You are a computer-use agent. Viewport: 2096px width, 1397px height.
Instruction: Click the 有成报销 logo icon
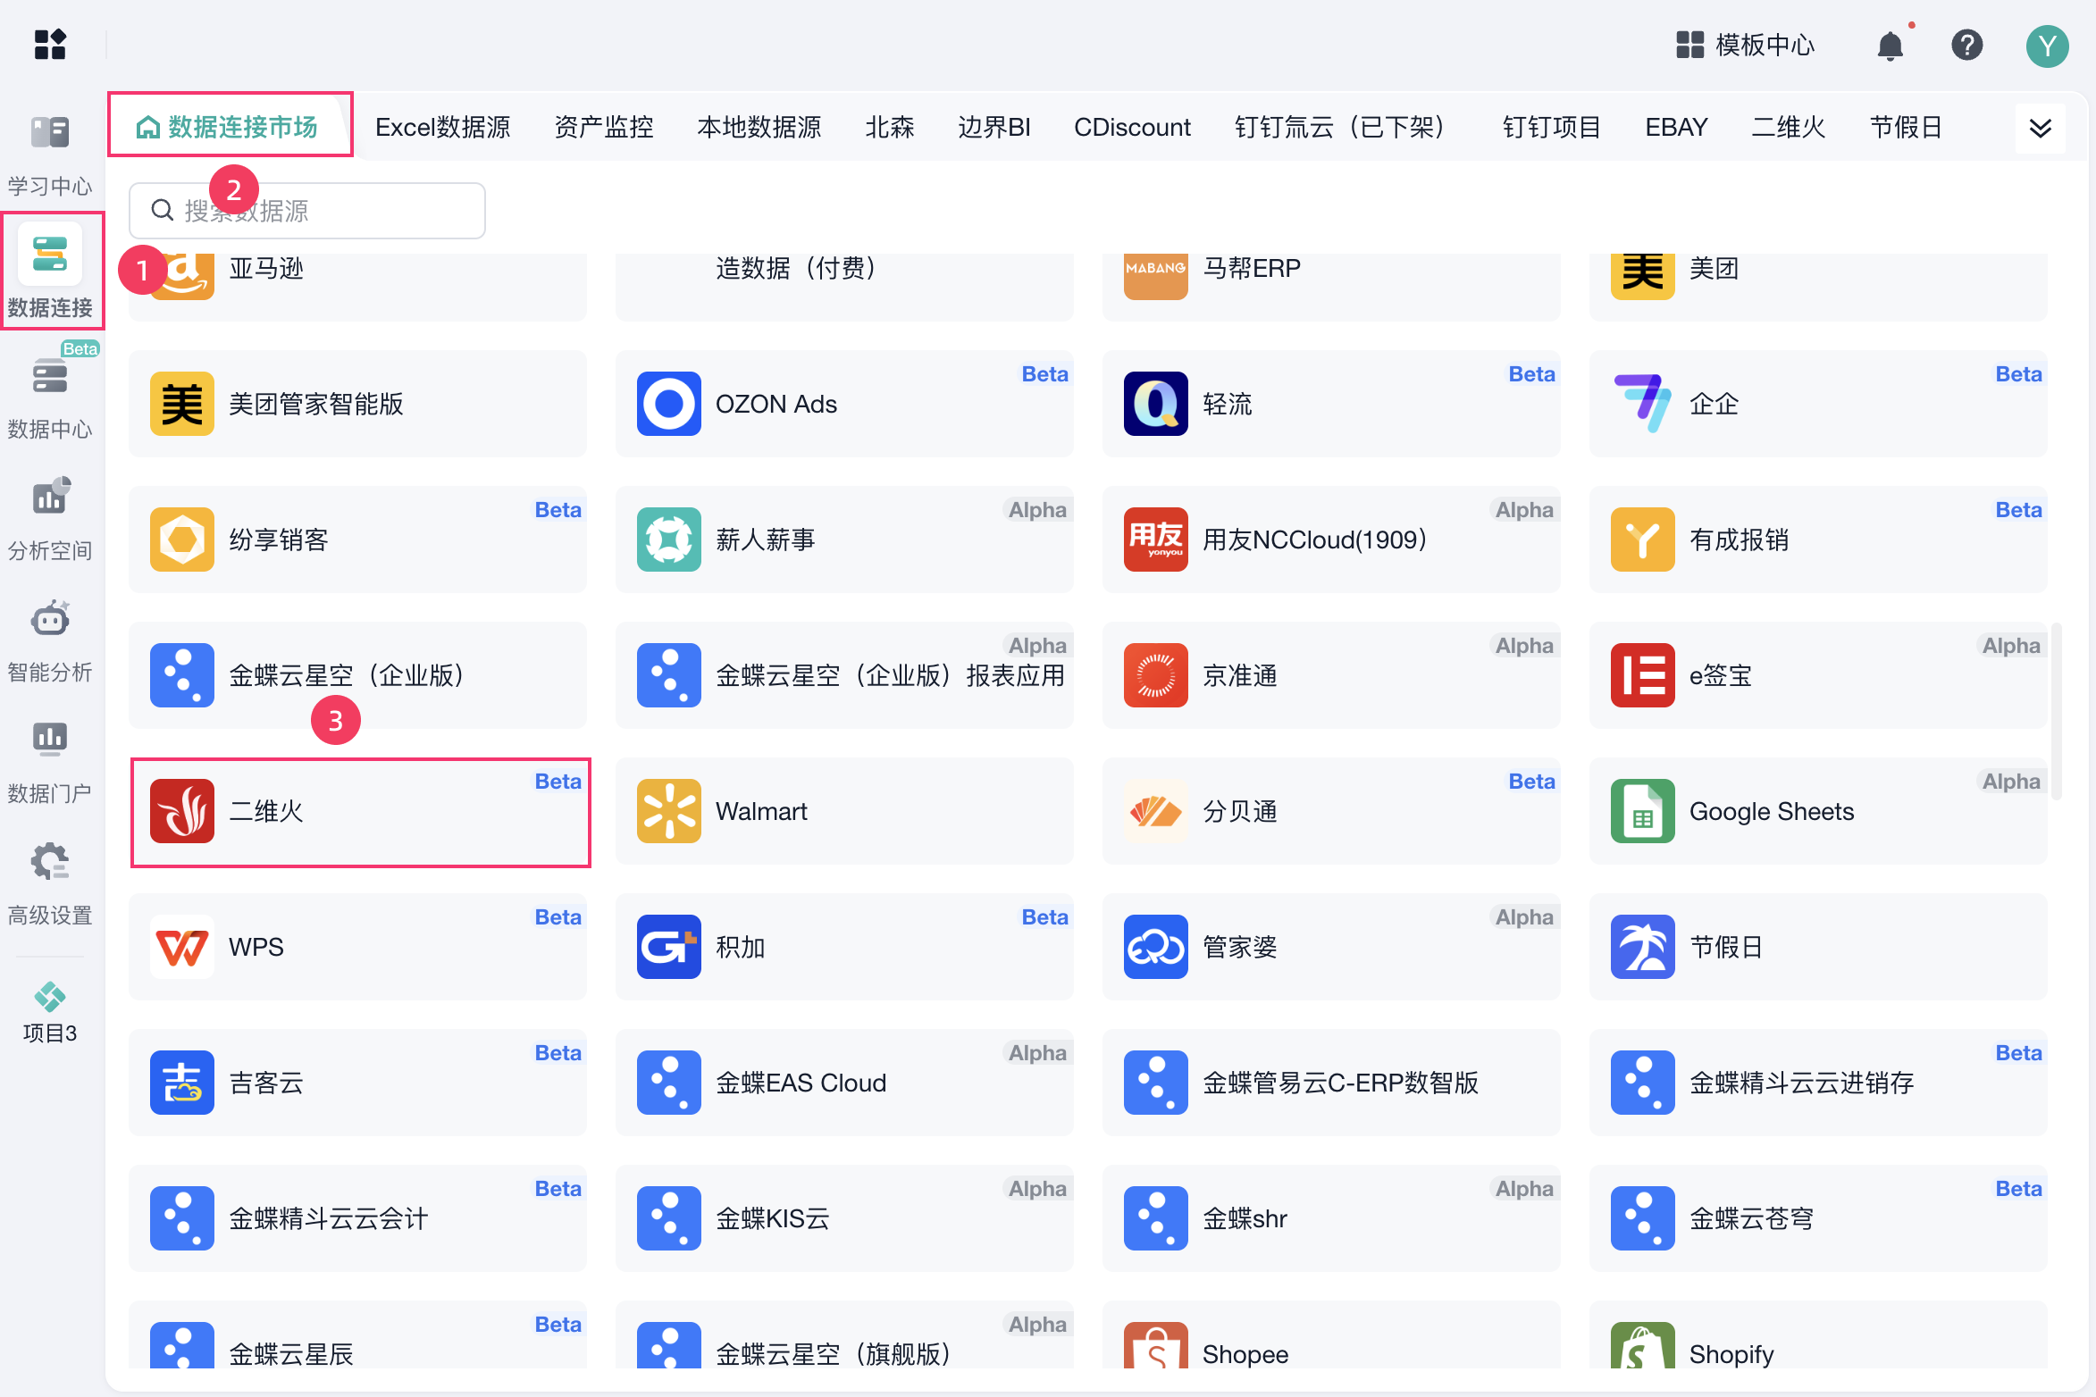1643,540
